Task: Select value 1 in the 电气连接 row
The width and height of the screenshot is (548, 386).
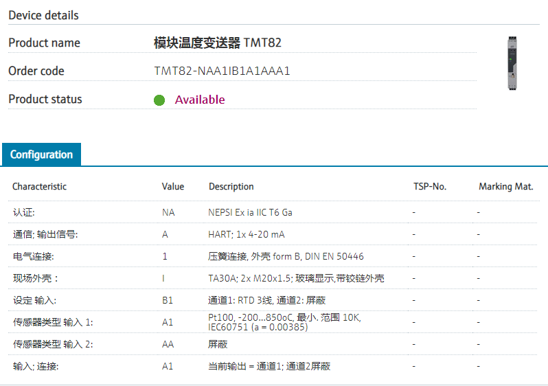Action: tap(165, 256)
